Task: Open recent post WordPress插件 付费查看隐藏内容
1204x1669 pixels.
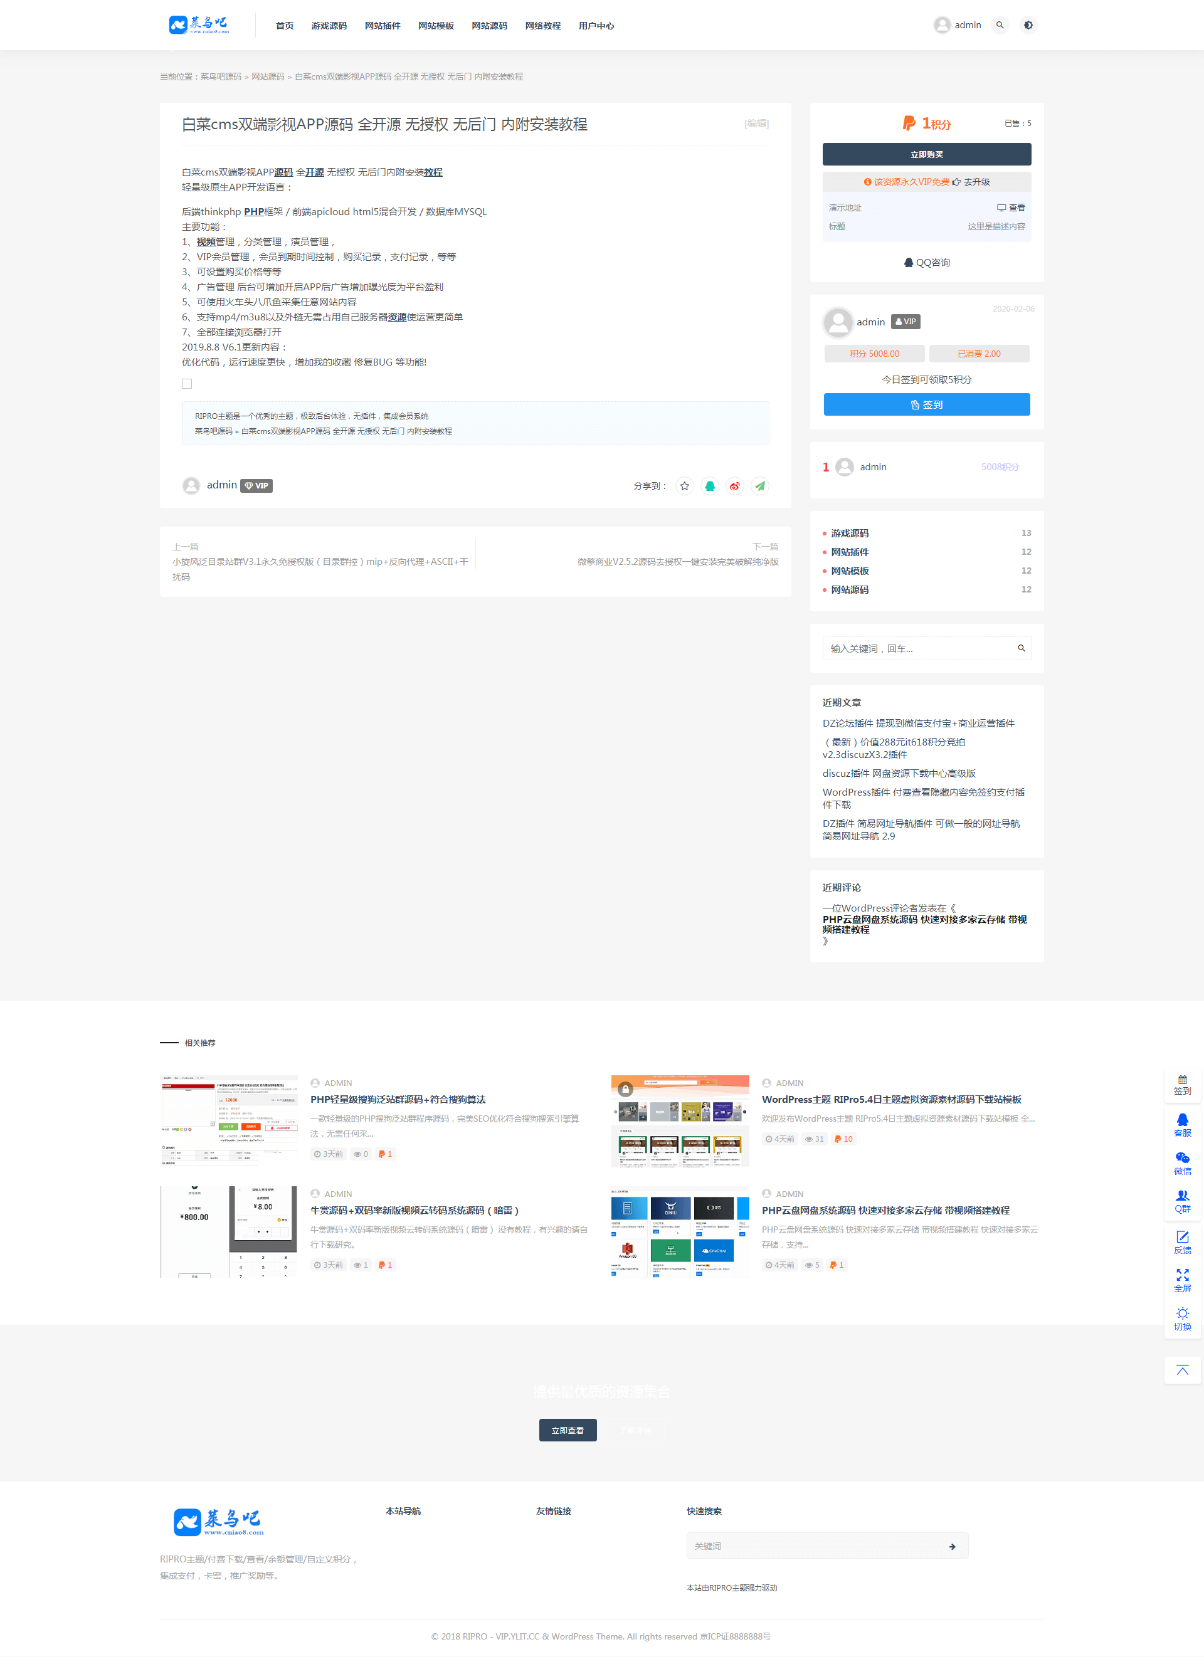Action: click(924, 798)
